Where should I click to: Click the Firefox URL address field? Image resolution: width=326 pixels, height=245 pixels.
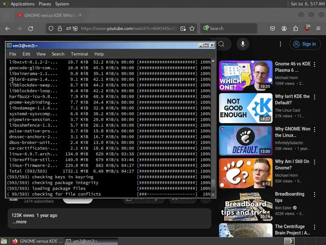coord(128,28)
